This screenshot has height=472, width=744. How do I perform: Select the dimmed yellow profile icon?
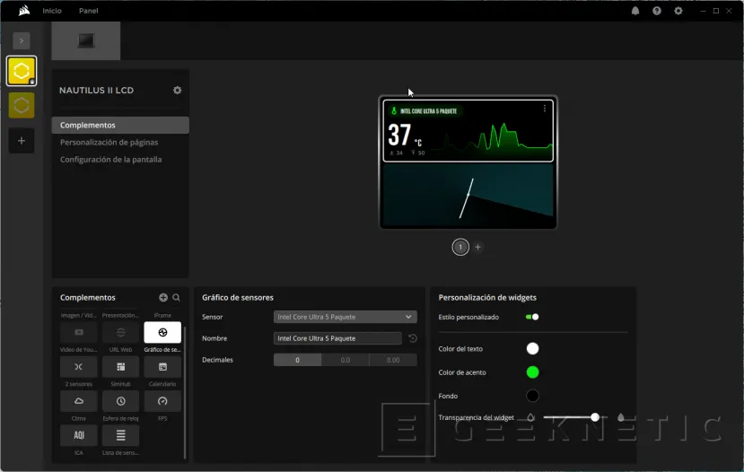coord(22,105)
